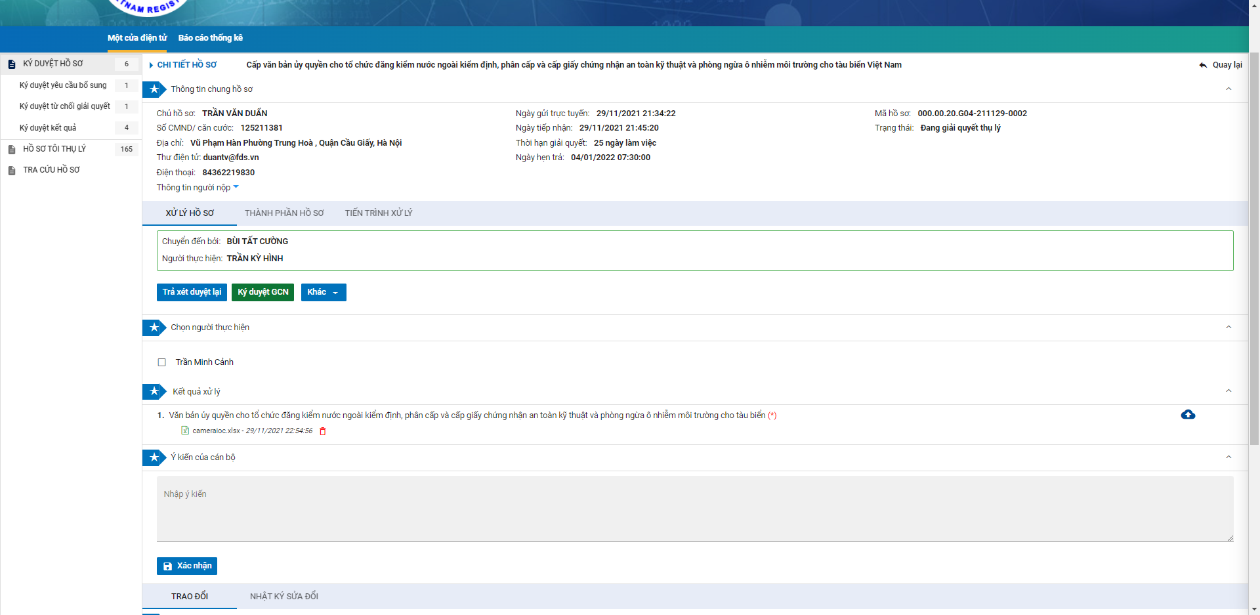Collapse the Ý kiến của cán bộ section chevron
Image resolution: width=1260 pixels, height=615 pixels.
(1228, 457)
